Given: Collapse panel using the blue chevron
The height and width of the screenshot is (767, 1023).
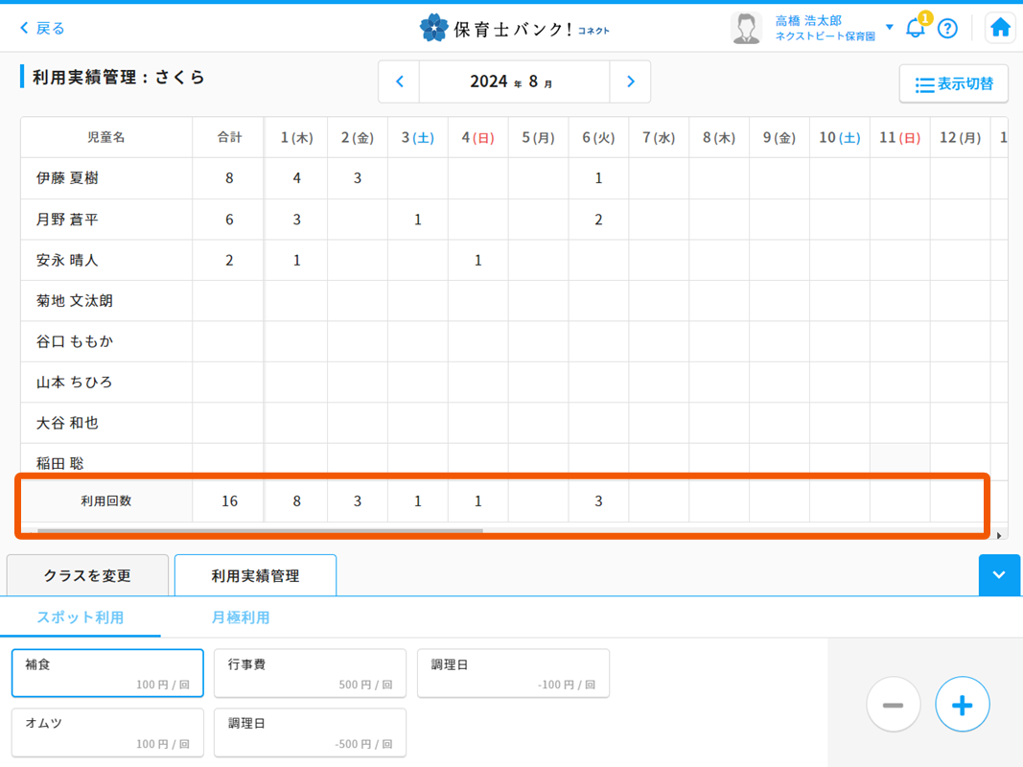Looking at the screenshot, I should point(999,575).
